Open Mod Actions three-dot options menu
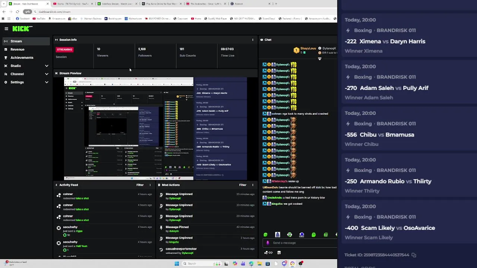 pos(253,185)
